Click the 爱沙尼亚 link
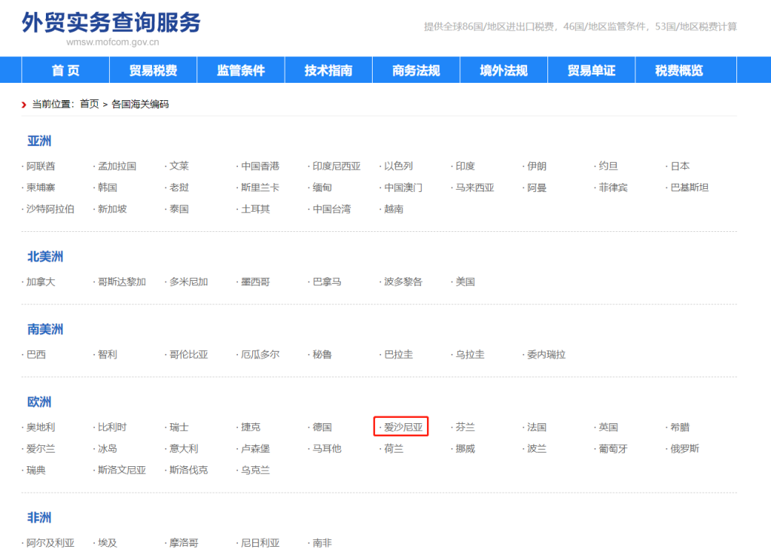The height and width of the screenshot is (549, 771). pos(404,428)
